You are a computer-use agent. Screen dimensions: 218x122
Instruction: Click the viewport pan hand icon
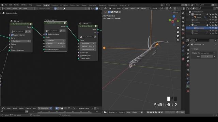(178, 32)
